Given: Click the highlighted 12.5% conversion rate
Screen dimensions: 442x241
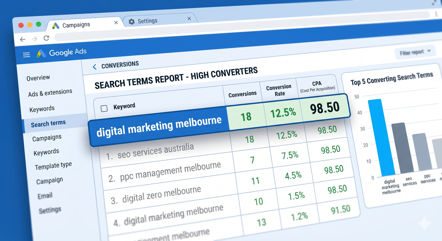Looking at the screenshot, I should (x=283, y=113).
